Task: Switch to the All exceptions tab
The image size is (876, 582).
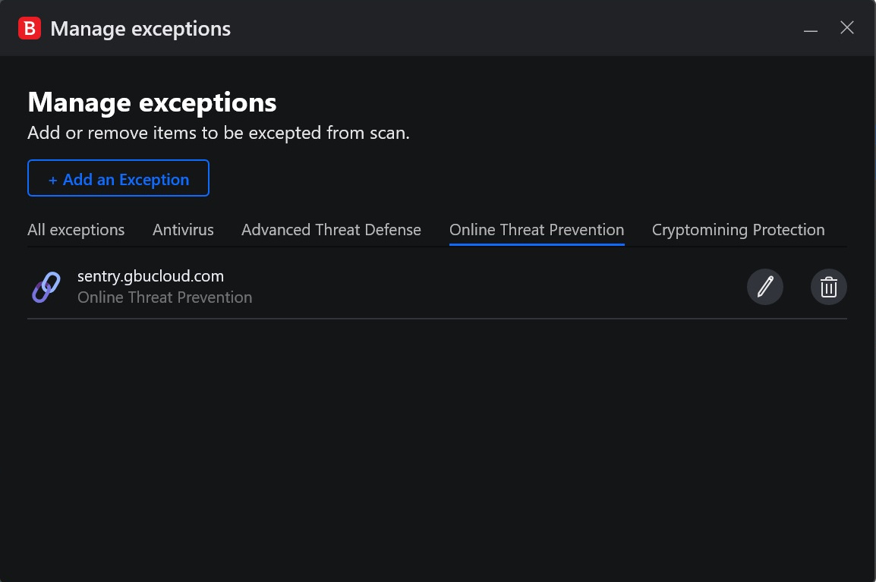Action: (76, 230)
